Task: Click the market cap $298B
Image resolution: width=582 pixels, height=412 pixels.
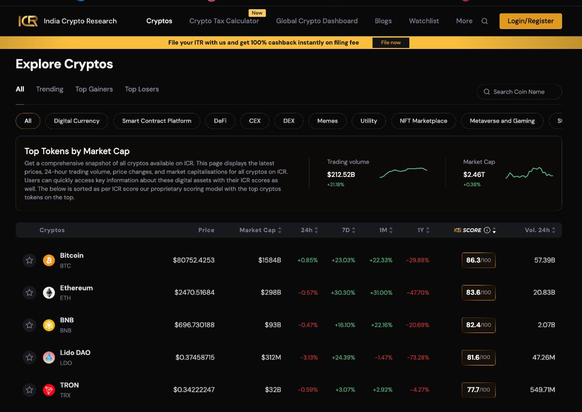Action: pyautogui.click(x=270, y=293)
